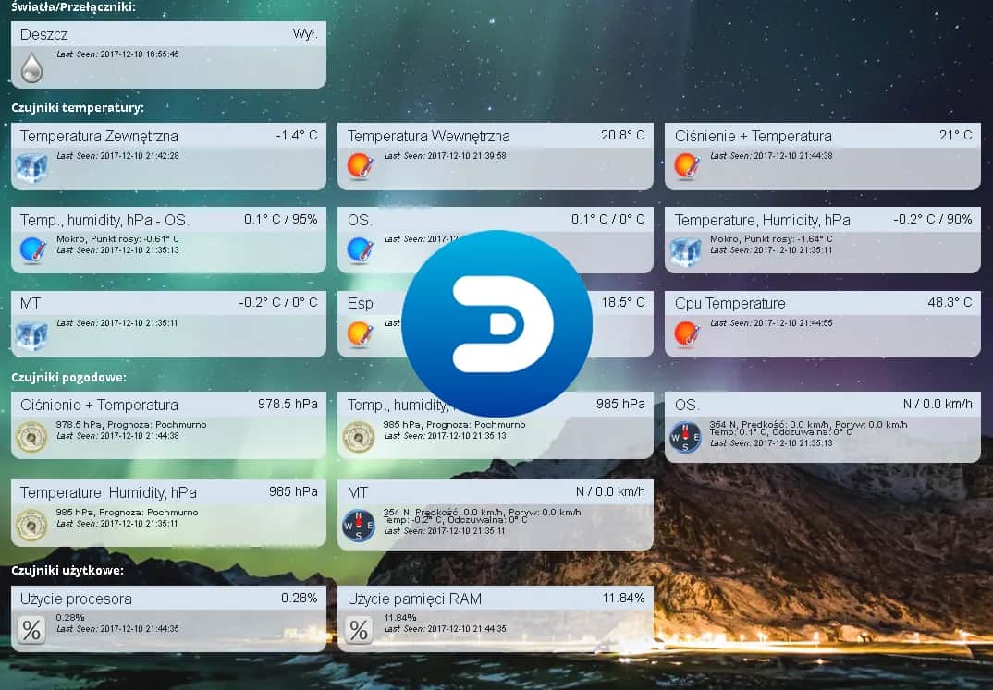Click the Czujniki temperatury section heading

point(78,107)
